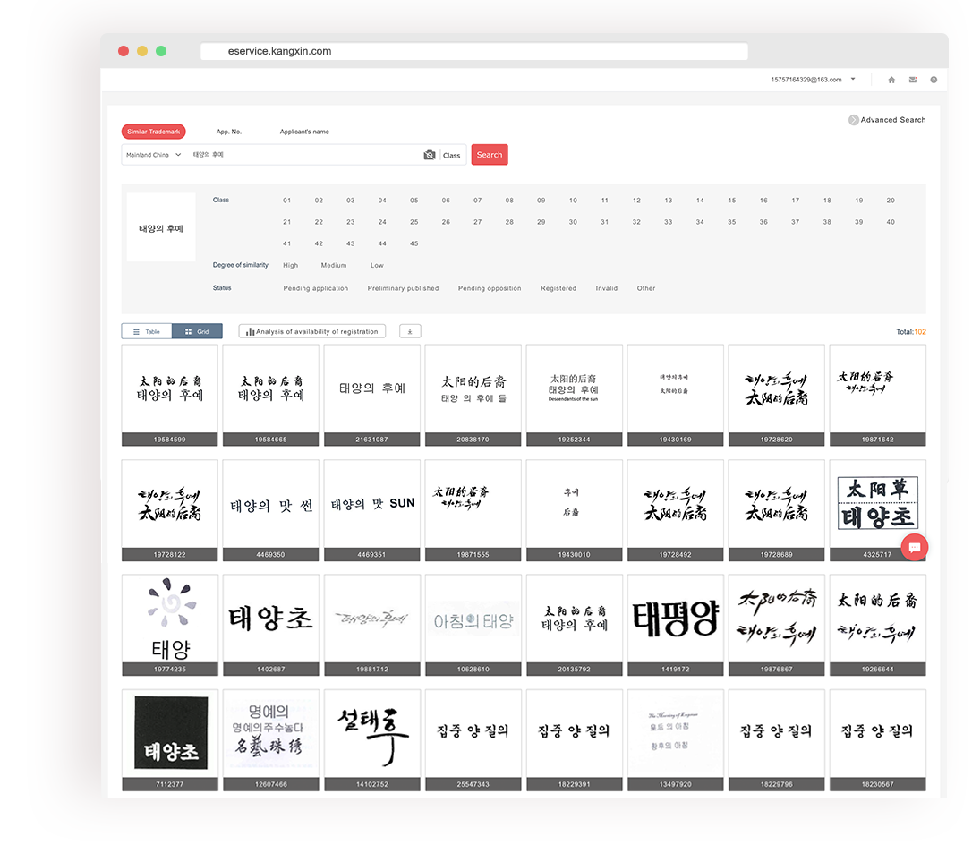Screen dimensions: 972x845
Task: Filter status by Registered
Action: tap(558, 289)
